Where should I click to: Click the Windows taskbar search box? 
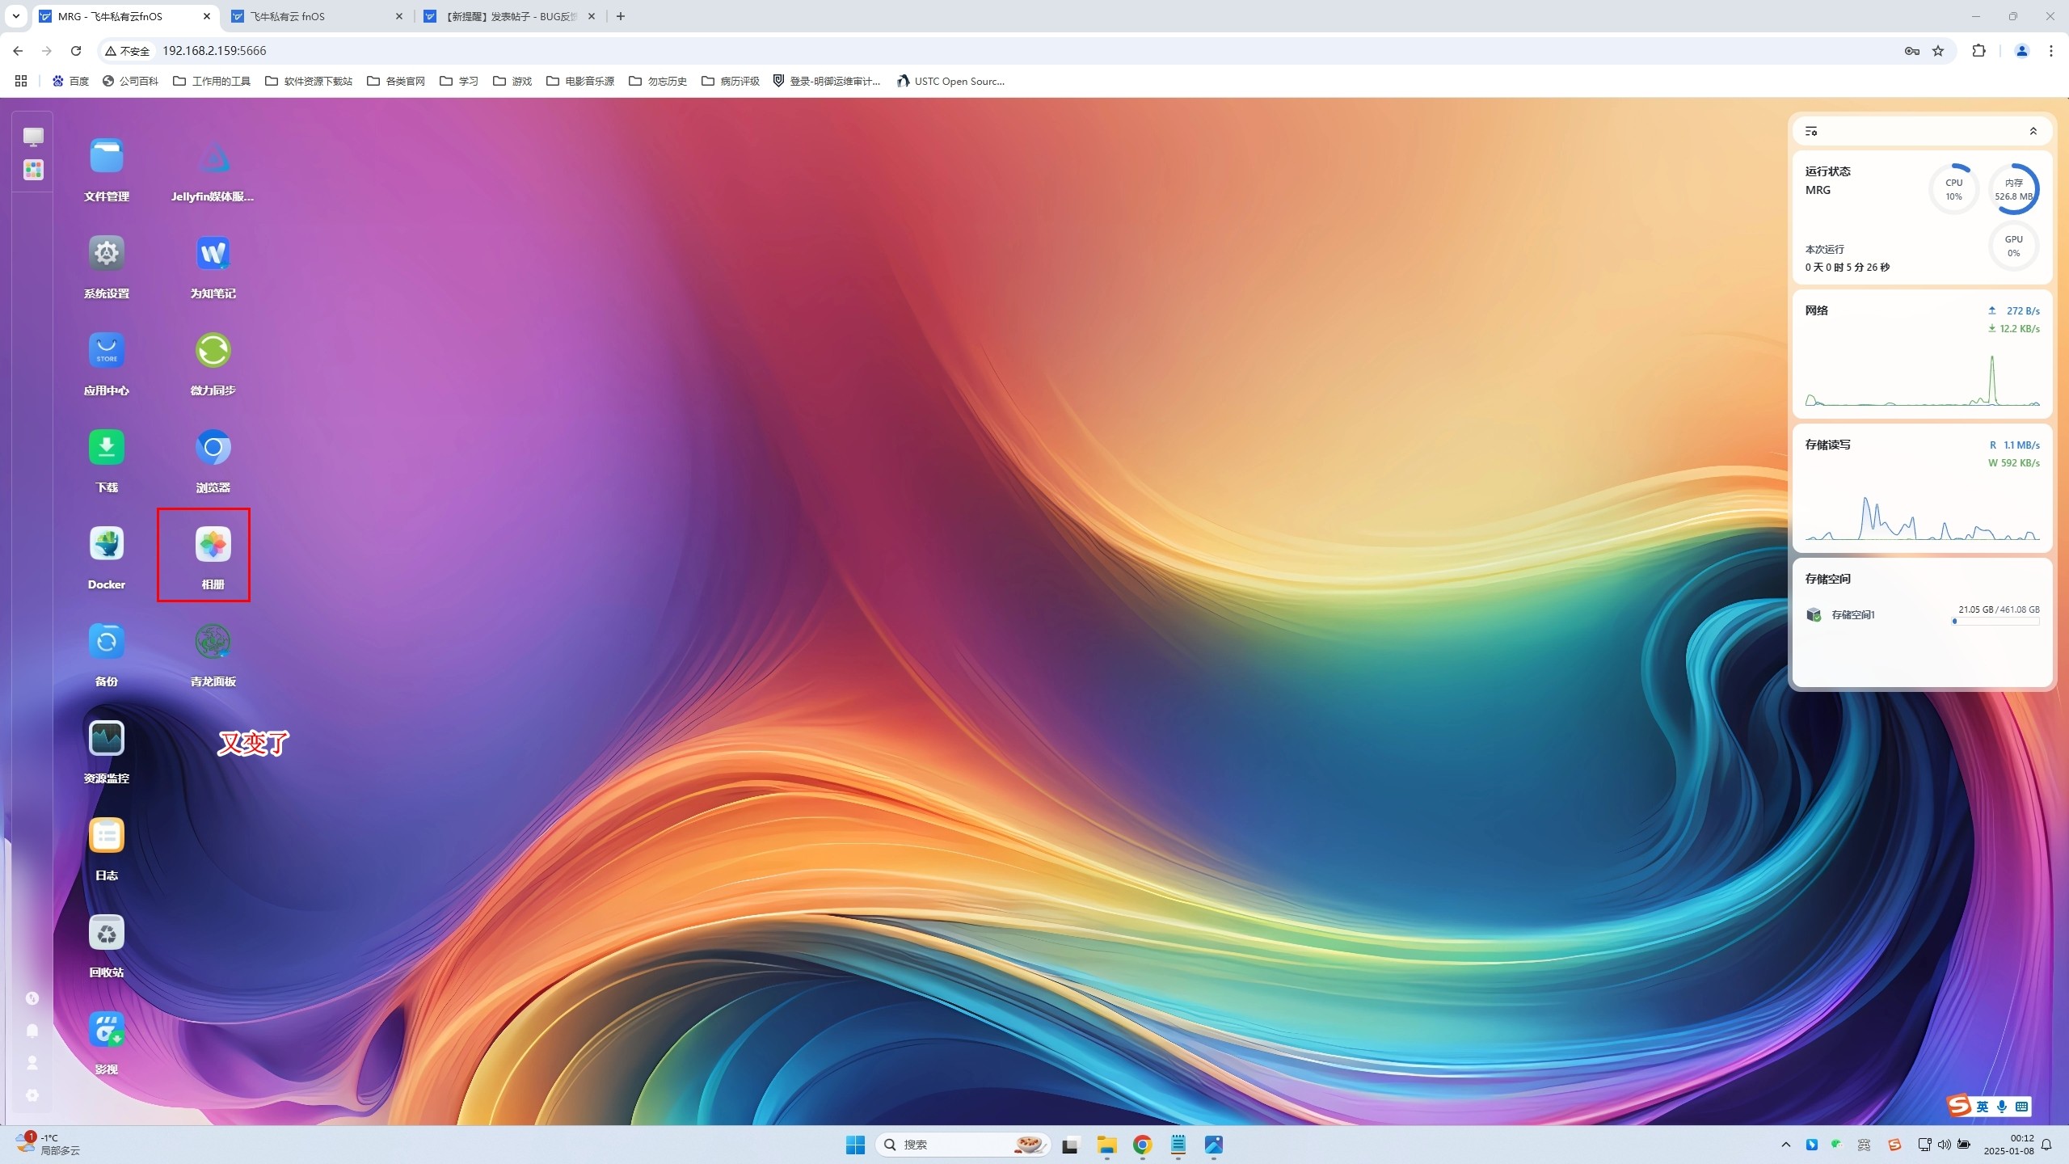pos(962,1145)
